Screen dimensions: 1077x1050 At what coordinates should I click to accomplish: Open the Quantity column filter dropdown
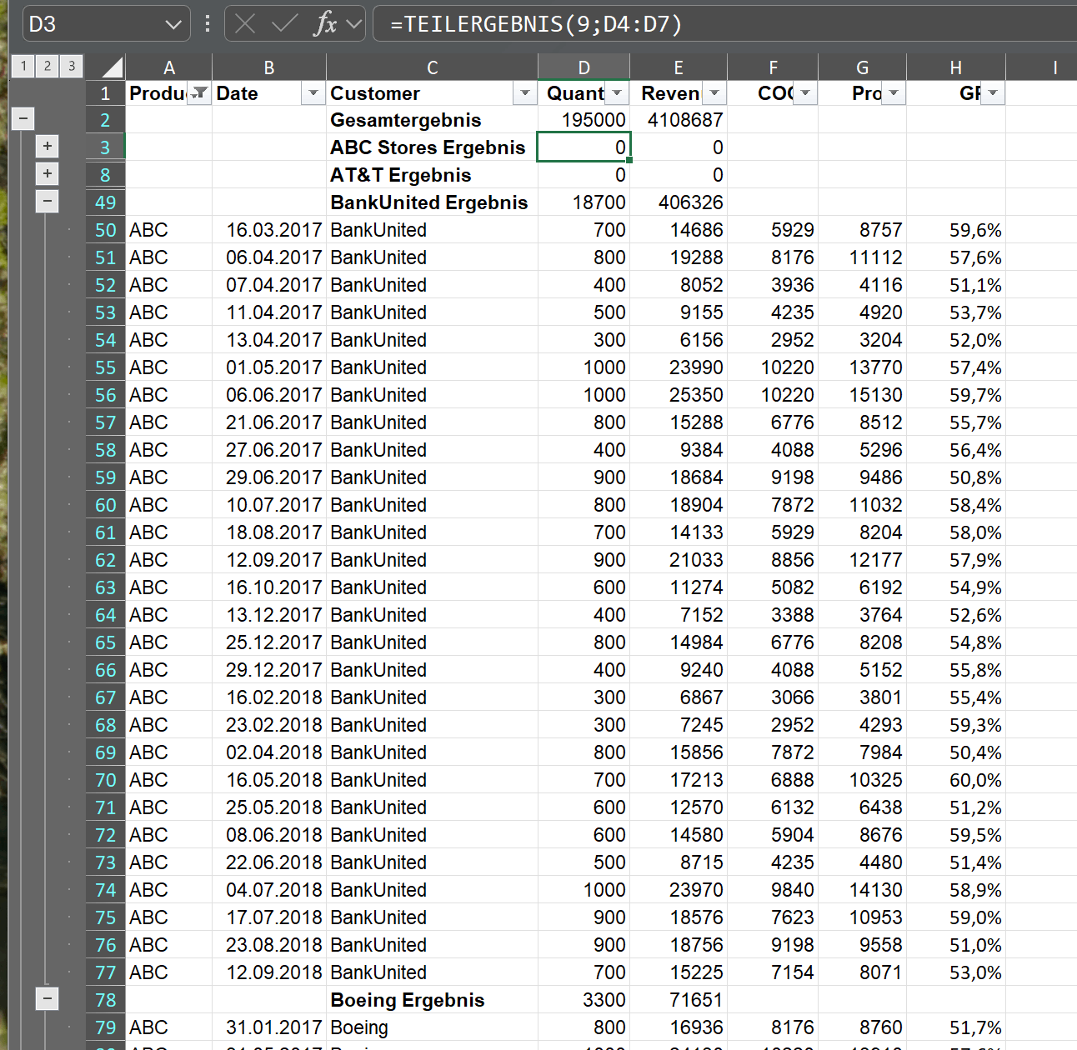point(617,93)
